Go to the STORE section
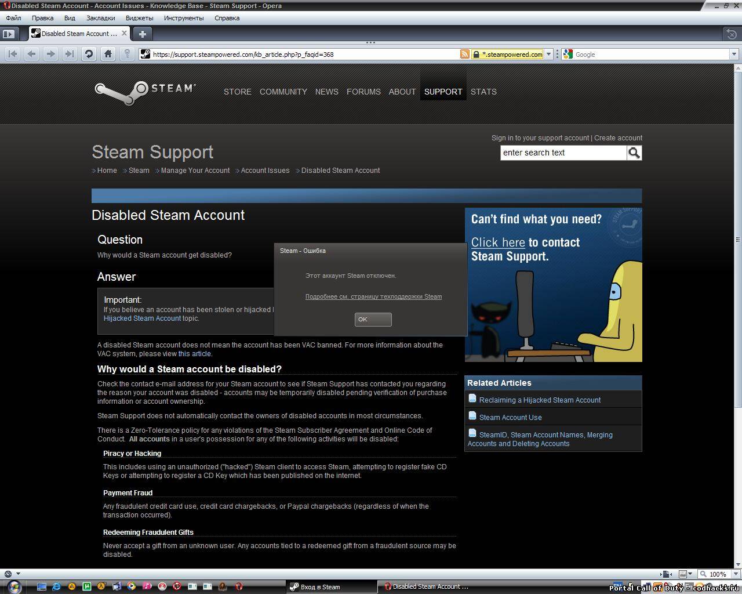This screenshot has width=742, height=594. tap(238, 92)
